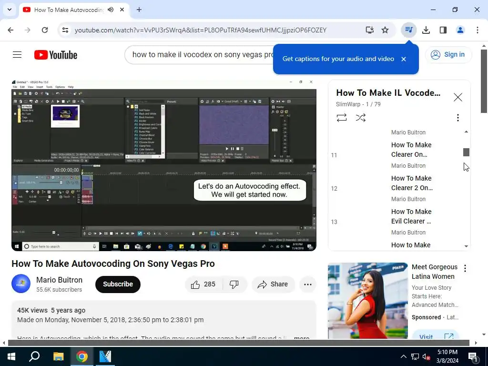The image size is (488, 366).
Task: Click the muted volume tray icon
Action: [x=427, y=356]
